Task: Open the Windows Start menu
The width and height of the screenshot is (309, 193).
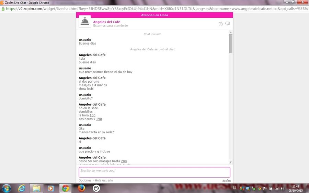Action: click(x=6, y=188)
